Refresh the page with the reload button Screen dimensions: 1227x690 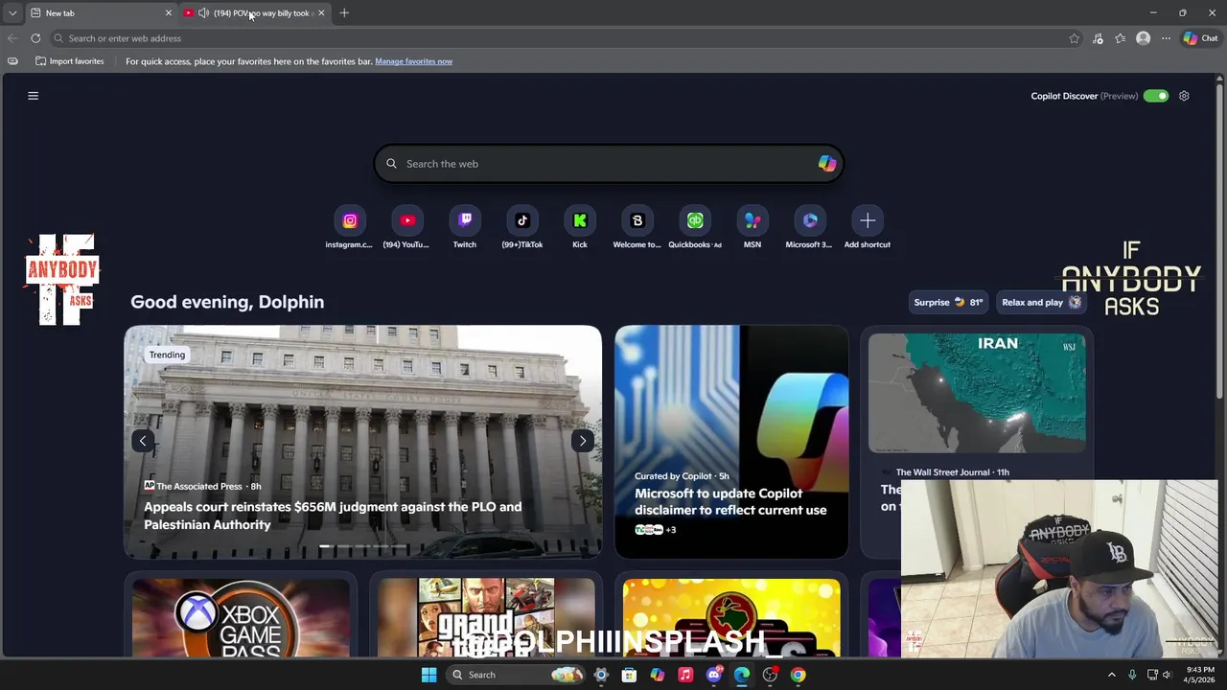tap(35, 38)
